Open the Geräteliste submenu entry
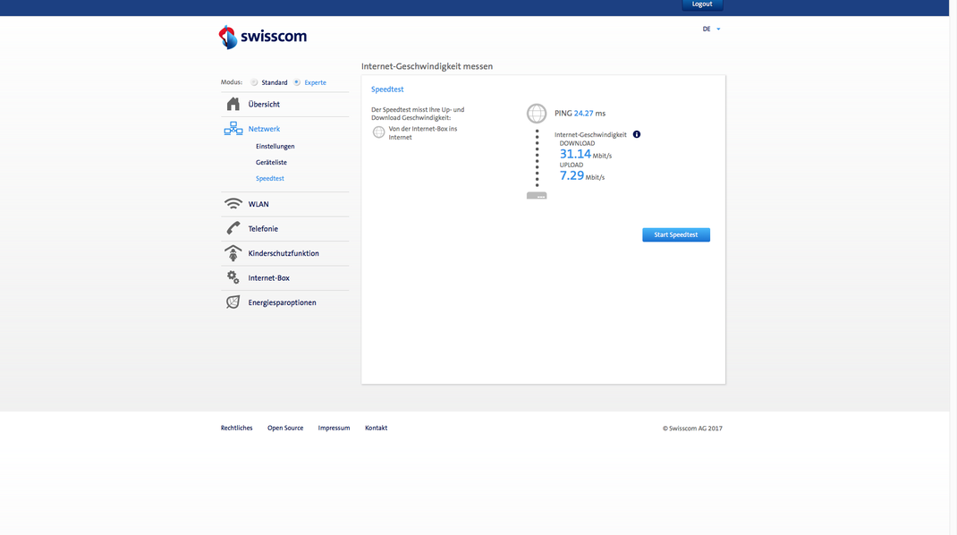The width and height of the screenshot is (957, 535). (271, 163)
